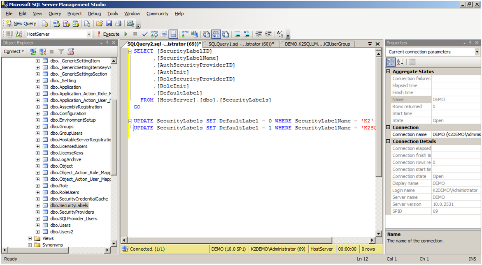
Task: Collapse the Aggregate Status section
Action: tap(388, 71)
